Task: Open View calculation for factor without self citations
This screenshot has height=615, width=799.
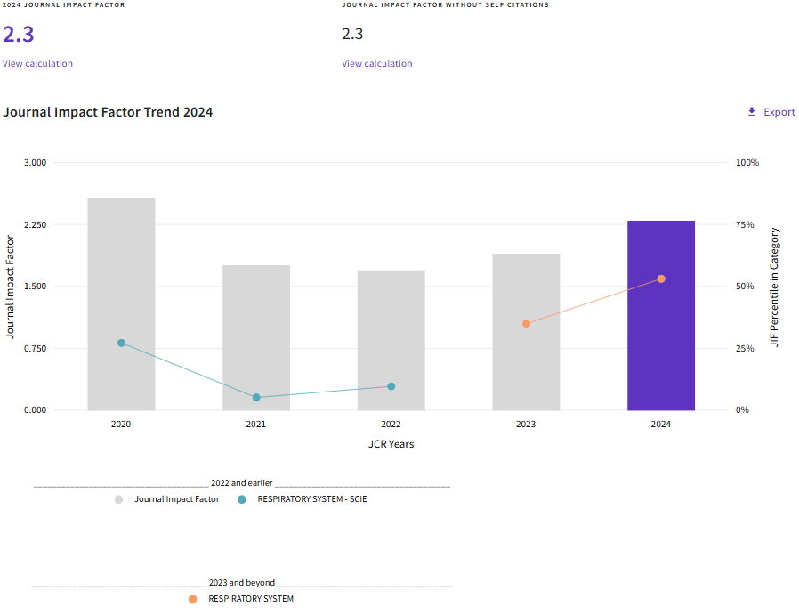Action: click(x=376, y=63)
